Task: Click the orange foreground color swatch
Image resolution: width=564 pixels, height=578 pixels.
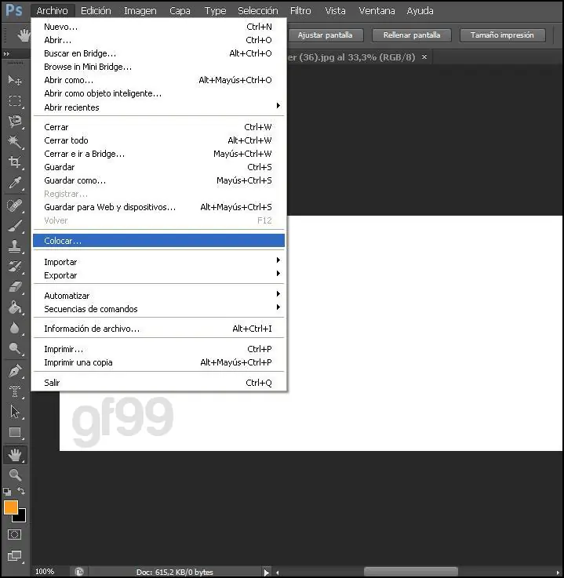Action: pyautogui.click(x=10, y=507)
